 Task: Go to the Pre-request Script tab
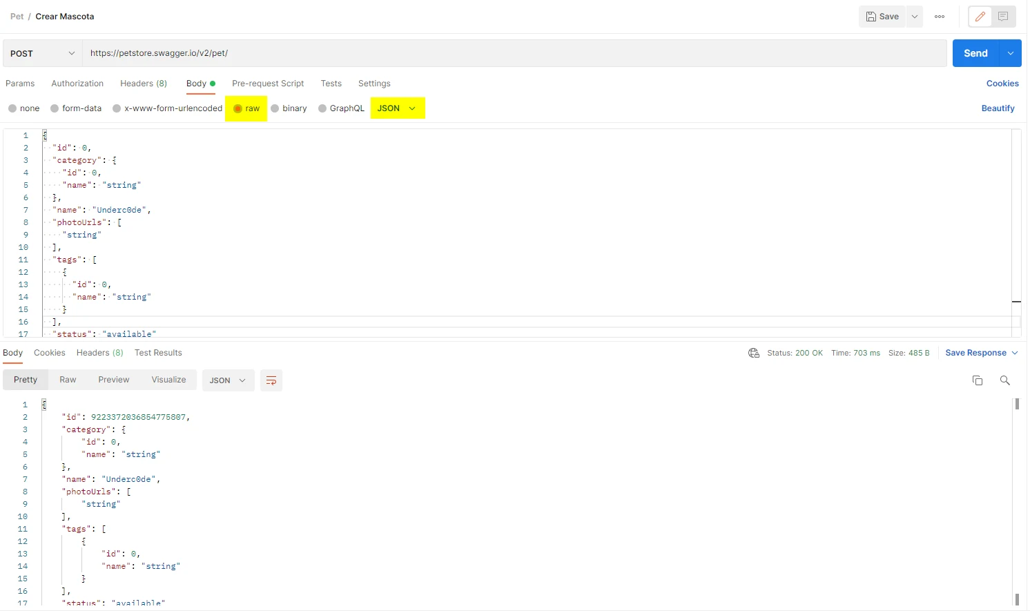[268, 84]
